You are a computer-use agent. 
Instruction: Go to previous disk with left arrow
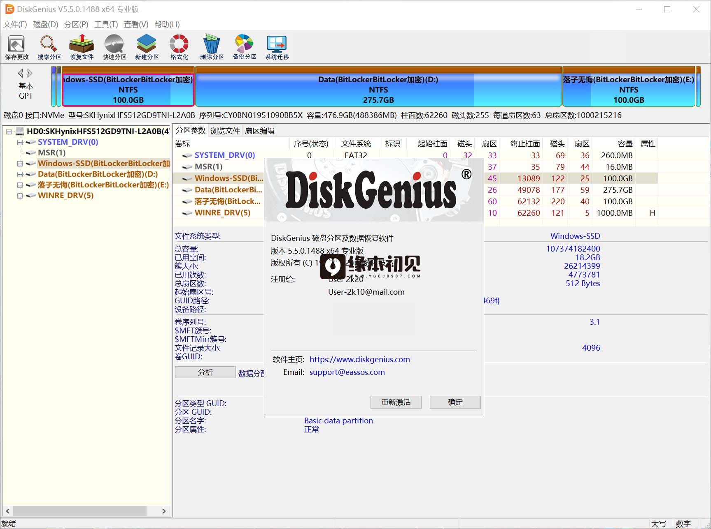click(x=20, y=73)
